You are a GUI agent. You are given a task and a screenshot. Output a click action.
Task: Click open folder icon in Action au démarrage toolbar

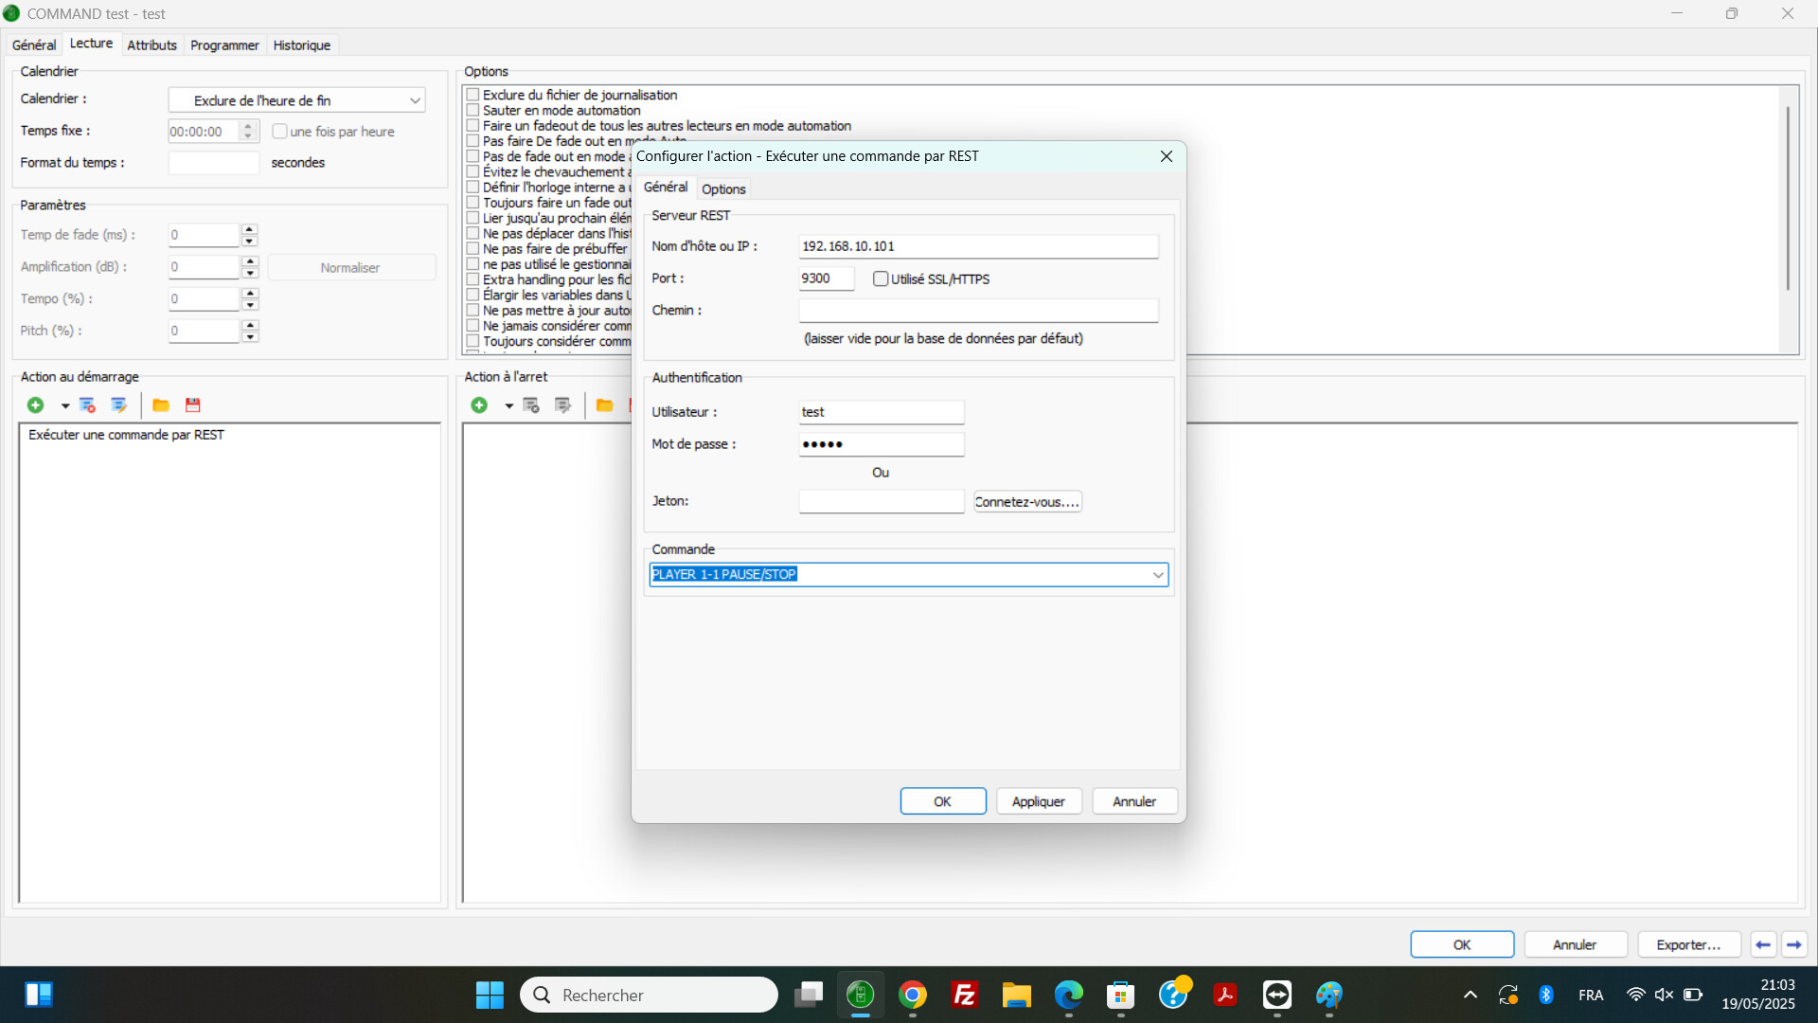point(161,405)
